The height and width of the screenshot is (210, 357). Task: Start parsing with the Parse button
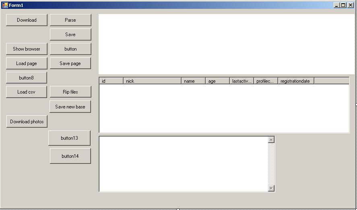click(70, 20)
